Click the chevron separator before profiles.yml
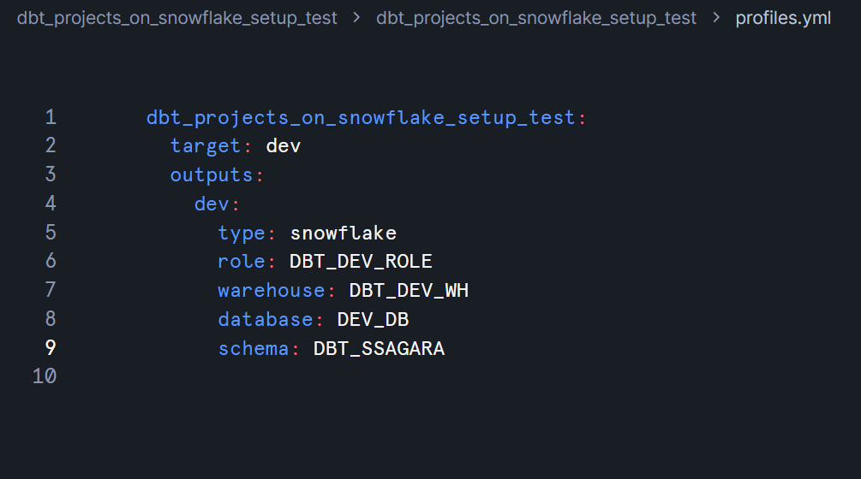Image resolution: width=861 pixels, height=479 pixels. [x=716, y=18]
